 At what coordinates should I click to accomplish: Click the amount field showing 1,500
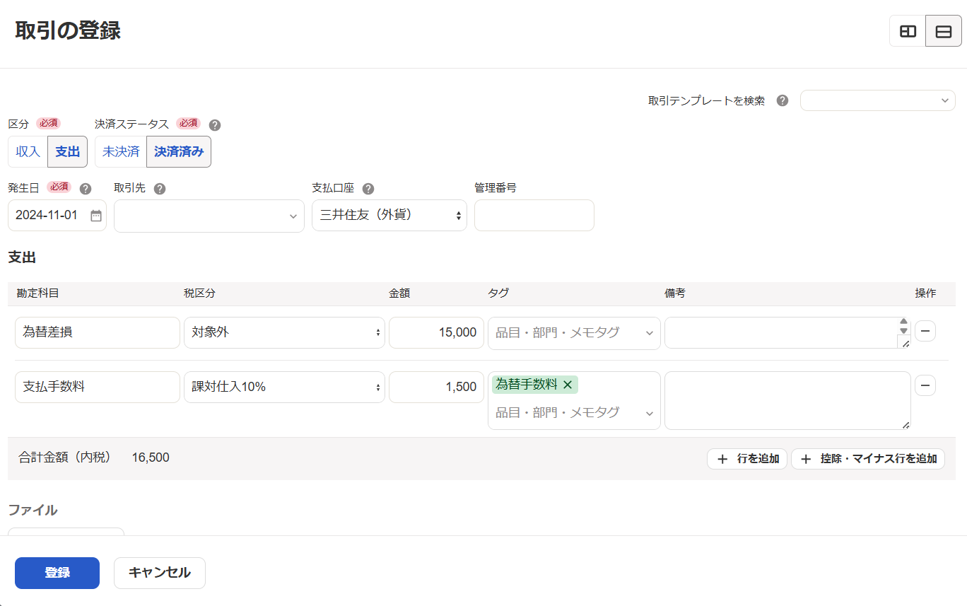[436, 387]
